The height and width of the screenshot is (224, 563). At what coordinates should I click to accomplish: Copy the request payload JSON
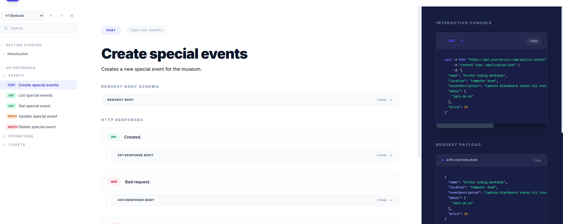click(x=537, y=160)
